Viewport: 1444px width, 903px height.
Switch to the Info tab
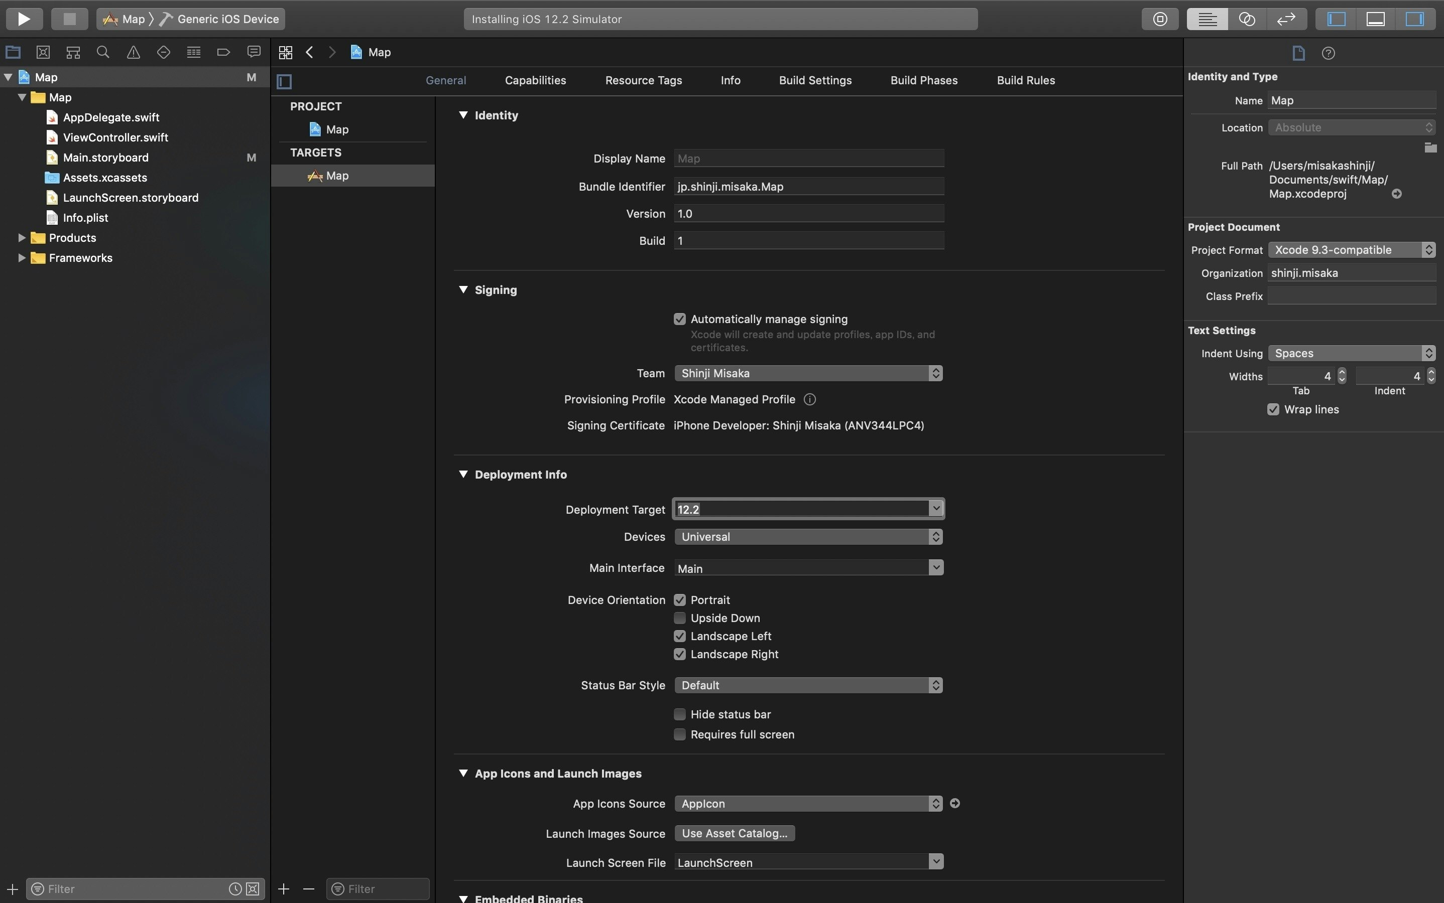731,80
